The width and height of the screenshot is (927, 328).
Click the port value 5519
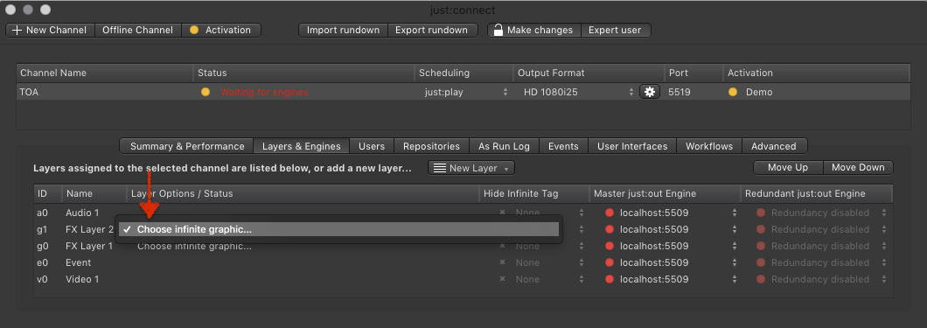tap(680, 92)
